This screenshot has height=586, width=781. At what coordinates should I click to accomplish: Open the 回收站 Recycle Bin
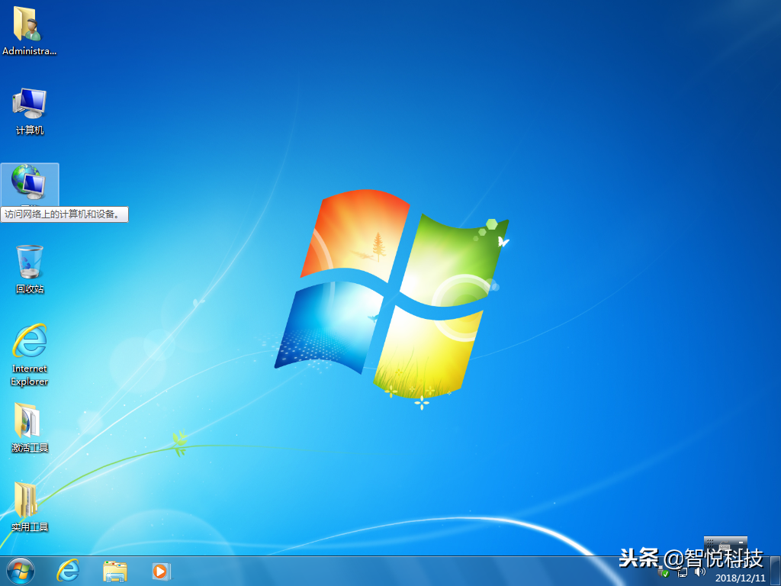(x=29, y=263)
